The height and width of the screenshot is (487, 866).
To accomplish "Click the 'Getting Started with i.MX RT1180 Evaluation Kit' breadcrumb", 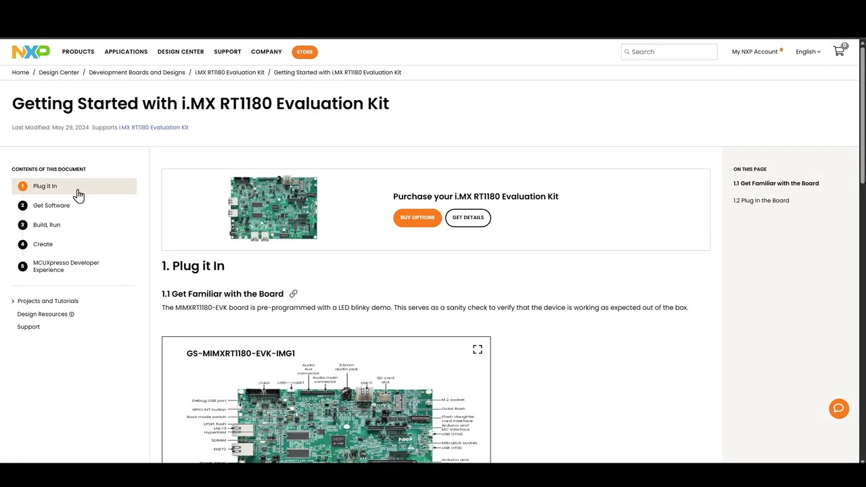I will 338,72.
